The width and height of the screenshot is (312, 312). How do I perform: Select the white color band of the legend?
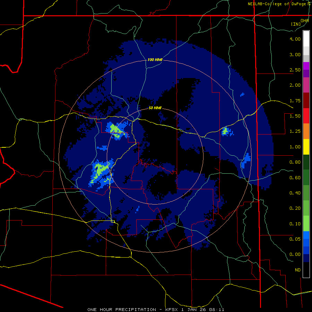coord(306,39)
